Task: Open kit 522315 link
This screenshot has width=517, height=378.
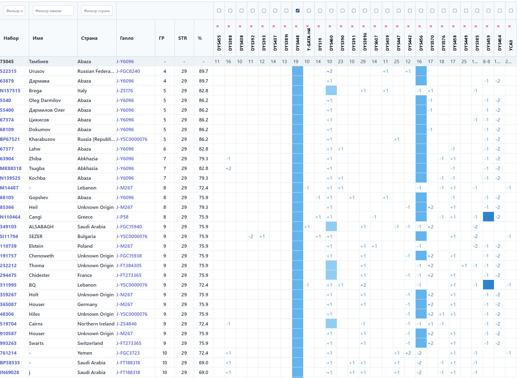Action: click(x=8, y=71)
